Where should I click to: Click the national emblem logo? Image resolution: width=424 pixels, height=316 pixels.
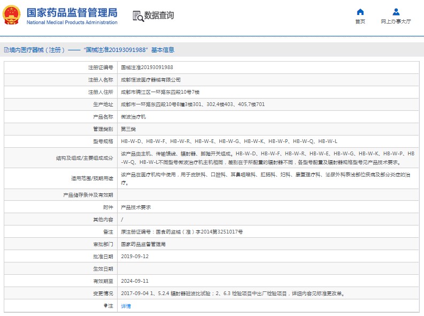[x=11, y=15]
